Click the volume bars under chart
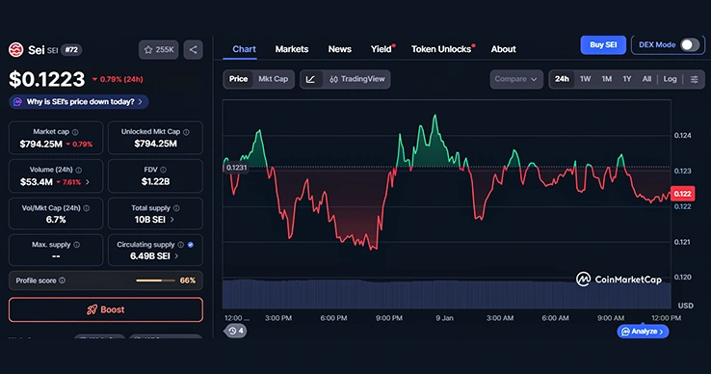Viewport: 711px width, 374px height. coord(447,294)
